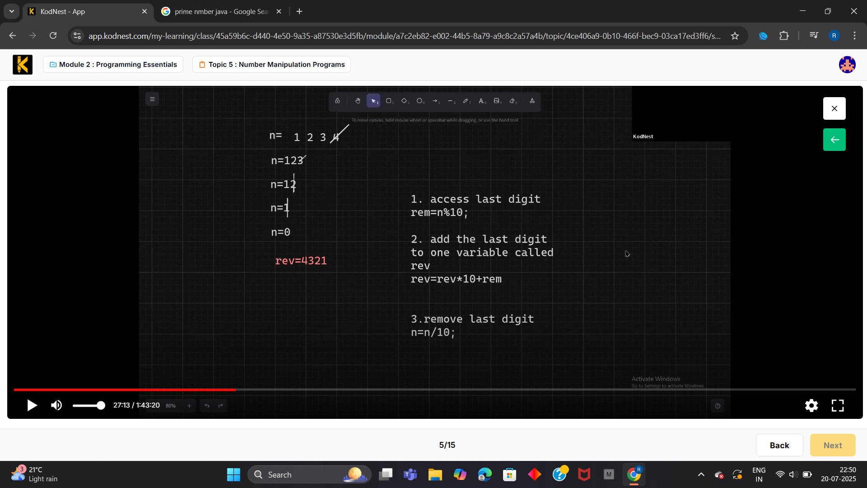
Task: Seek on the red video progress bar
Action: click(434, 389)
